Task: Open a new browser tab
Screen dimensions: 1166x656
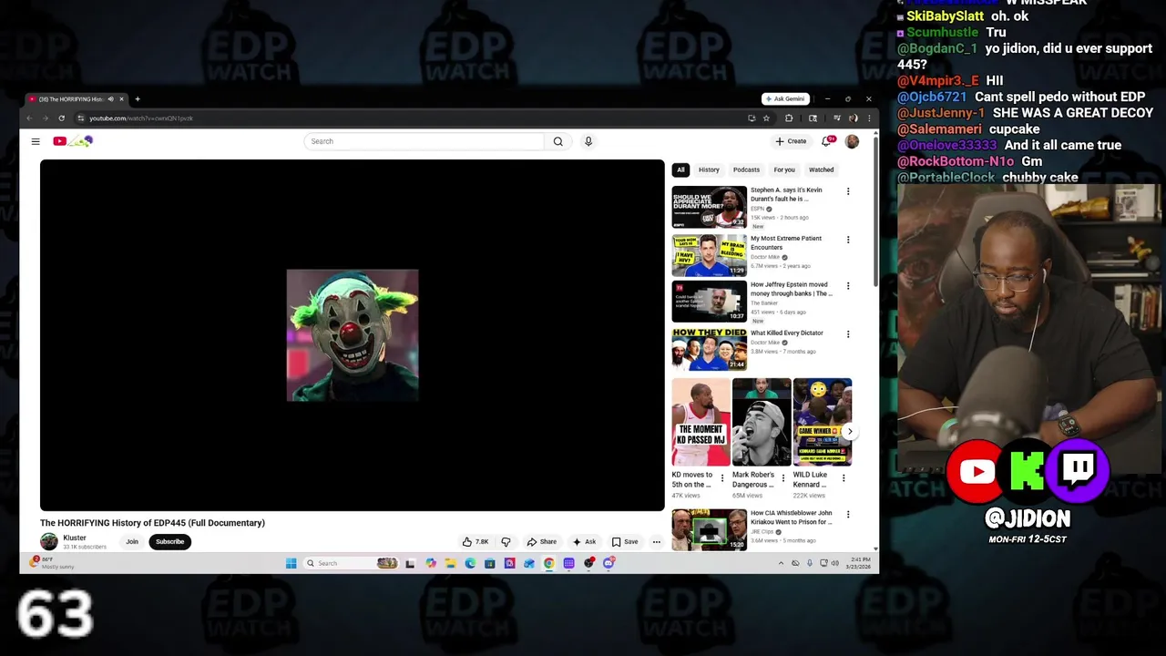Action: (138, 99)
